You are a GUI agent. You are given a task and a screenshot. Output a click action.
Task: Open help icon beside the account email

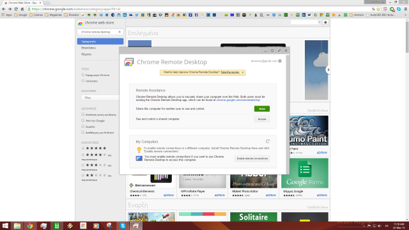280,61
